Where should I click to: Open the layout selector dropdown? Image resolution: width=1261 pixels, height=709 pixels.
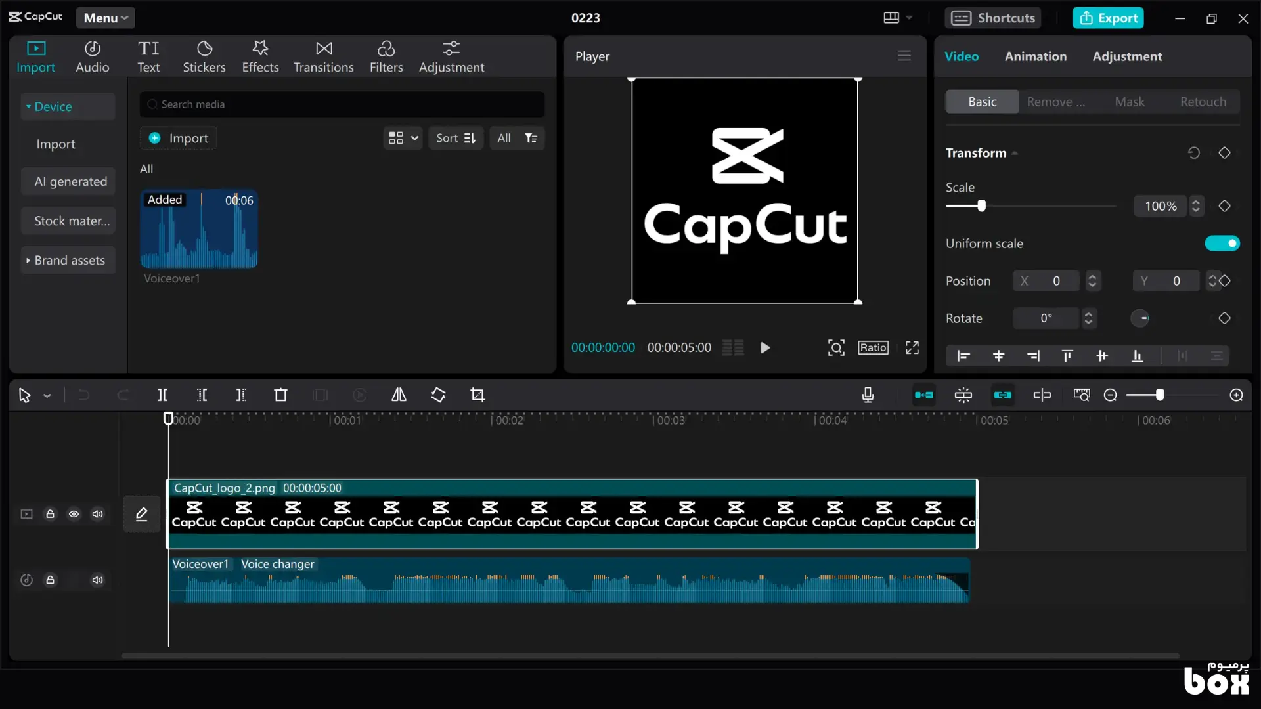click(898, 18)
